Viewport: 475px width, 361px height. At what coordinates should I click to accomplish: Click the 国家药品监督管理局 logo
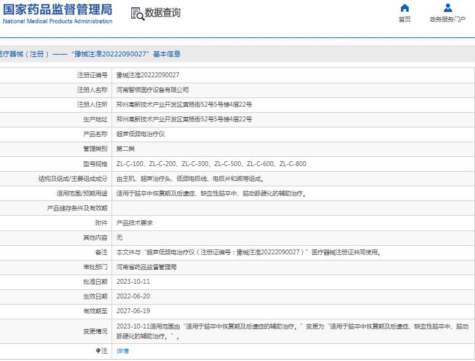pyautogui.click(x=58, y=9)
